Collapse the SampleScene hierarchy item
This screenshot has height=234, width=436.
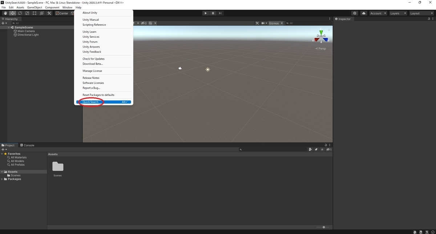pos(8,27)
